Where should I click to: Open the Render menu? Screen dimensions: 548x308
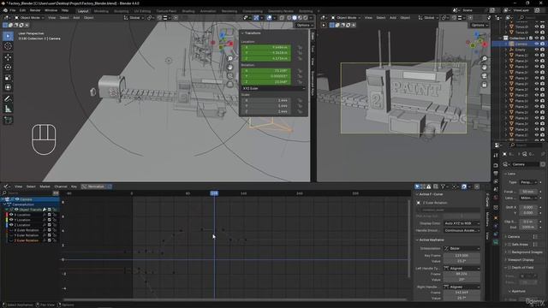tap(35, 10)
